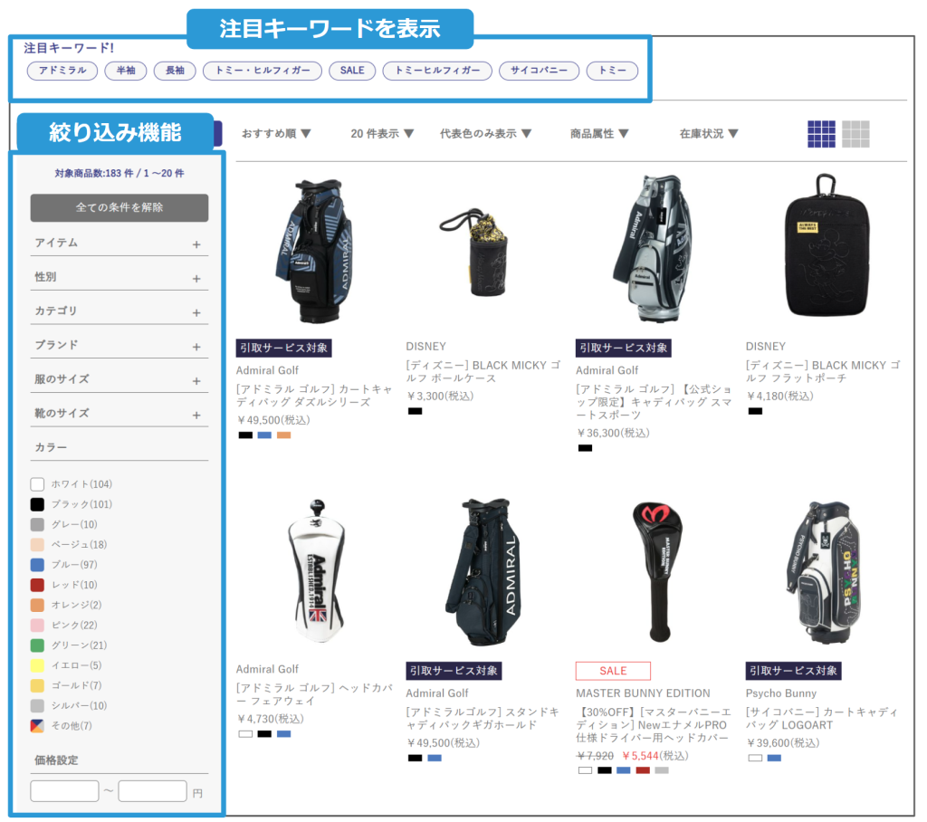Screen dimensions: 927x822
Task: Open the 在庫状況 dropdown
Action: tap(708, 134)
